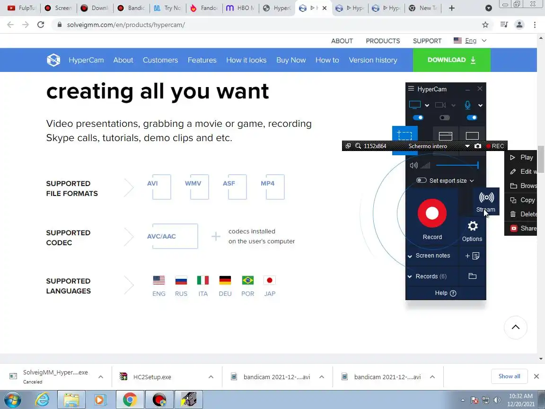545x409 pixels.
Task: Select Delete in the context menu
Action: point(521,214)
